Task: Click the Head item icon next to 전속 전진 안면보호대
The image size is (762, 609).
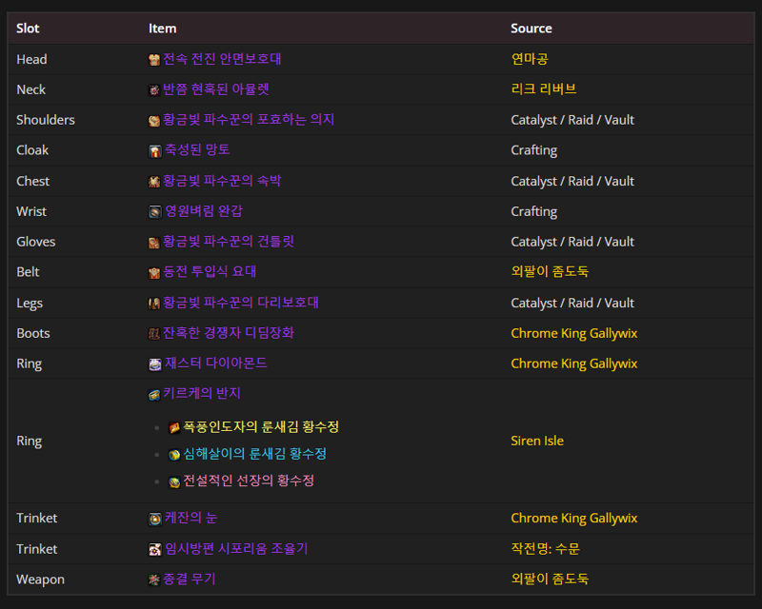Action: point(154,60)
